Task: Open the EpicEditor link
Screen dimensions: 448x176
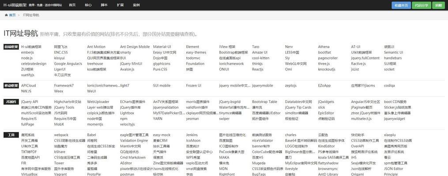Action: pyautogui.click(x=326, y=113)
